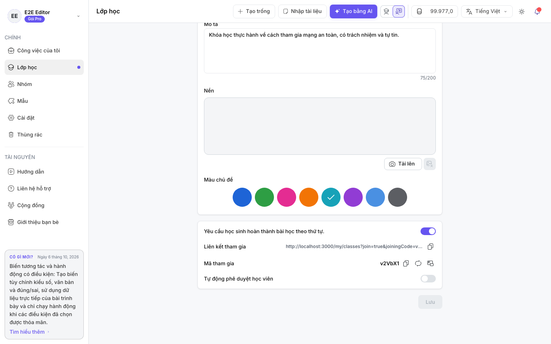Choose the green theme color
Image resolution: width=551 pixels, height=344 pixels.
click(x=264, y=197)
